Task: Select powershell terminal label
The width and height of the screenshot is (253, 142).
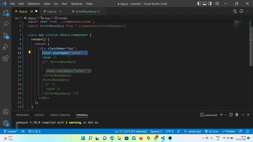Action: (209, 115)
